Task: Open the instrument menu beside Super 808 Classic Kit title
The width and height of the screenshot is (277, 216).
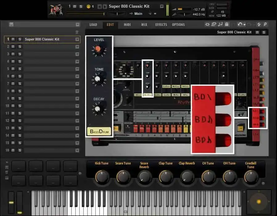Action: (162, 6)
